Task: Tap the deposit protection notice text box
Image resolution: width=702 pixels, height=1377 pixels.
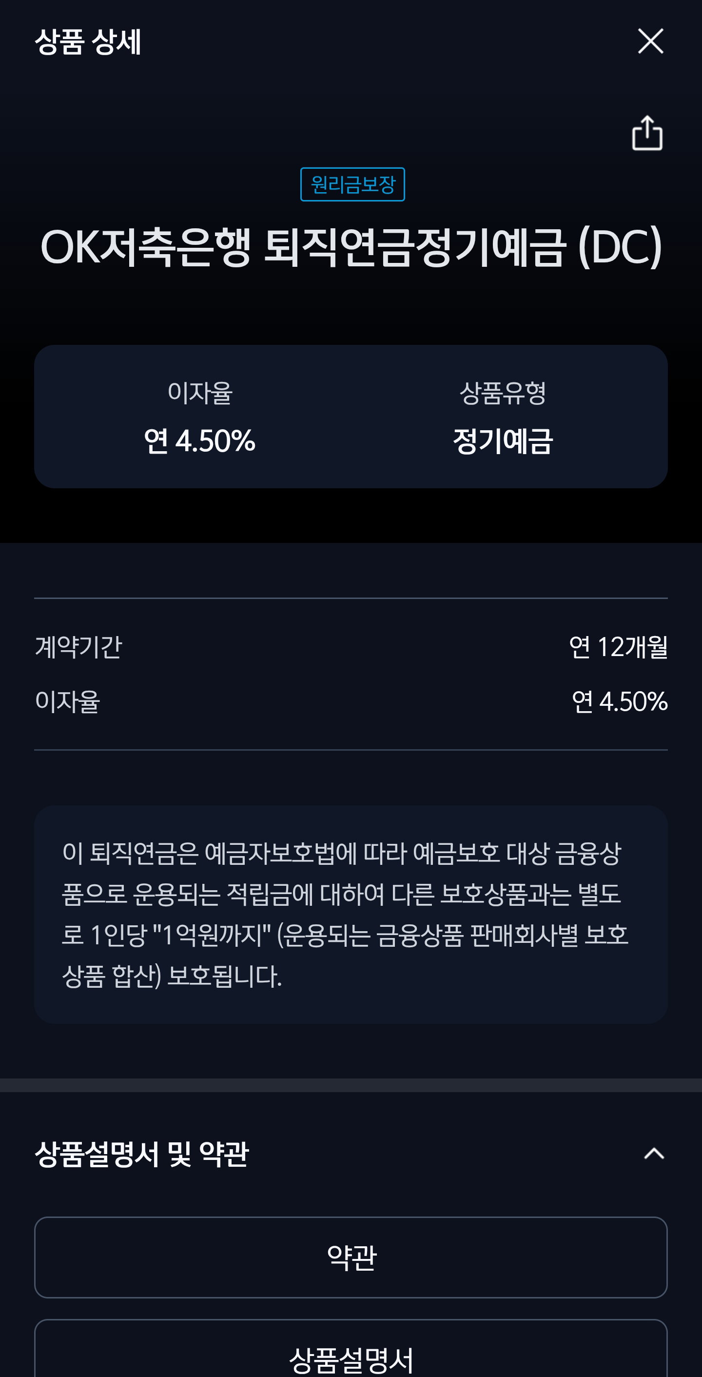Action: (x=351, y=914)
